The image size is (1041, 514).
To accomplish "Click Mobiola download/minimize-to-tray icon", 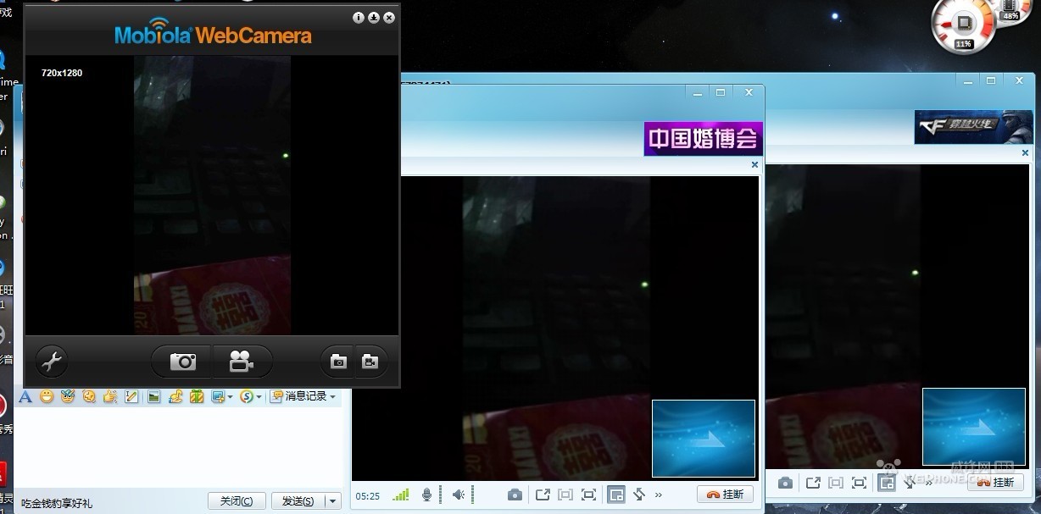I will coord(373,18).
